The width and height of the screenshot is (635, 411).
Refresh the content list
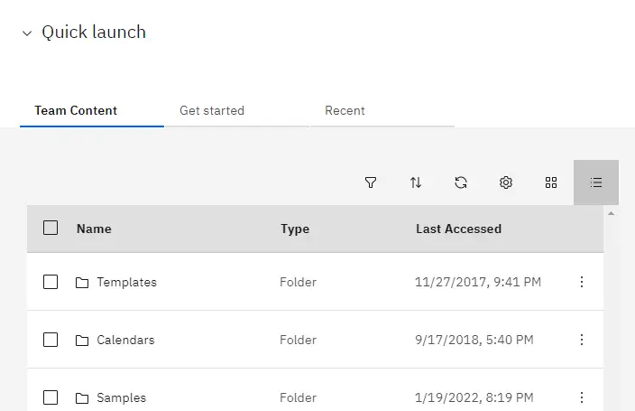coord(461,182)
